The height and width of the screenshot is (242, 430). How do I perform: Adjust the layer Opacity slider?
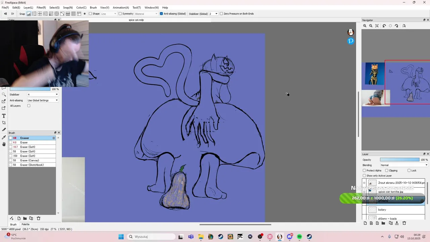pos(399,160)
